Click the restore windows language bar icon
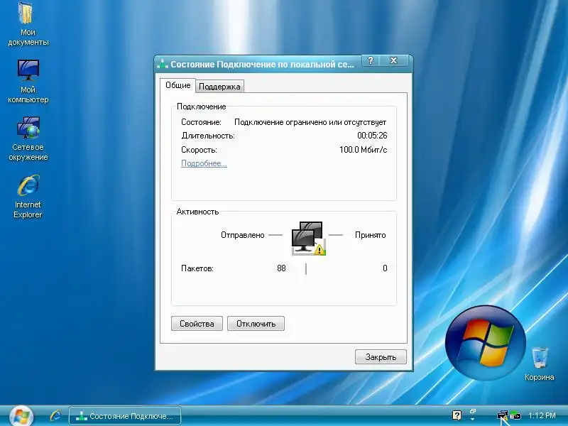The width and height of the screenshot is (568, 426). pos(472,411)
